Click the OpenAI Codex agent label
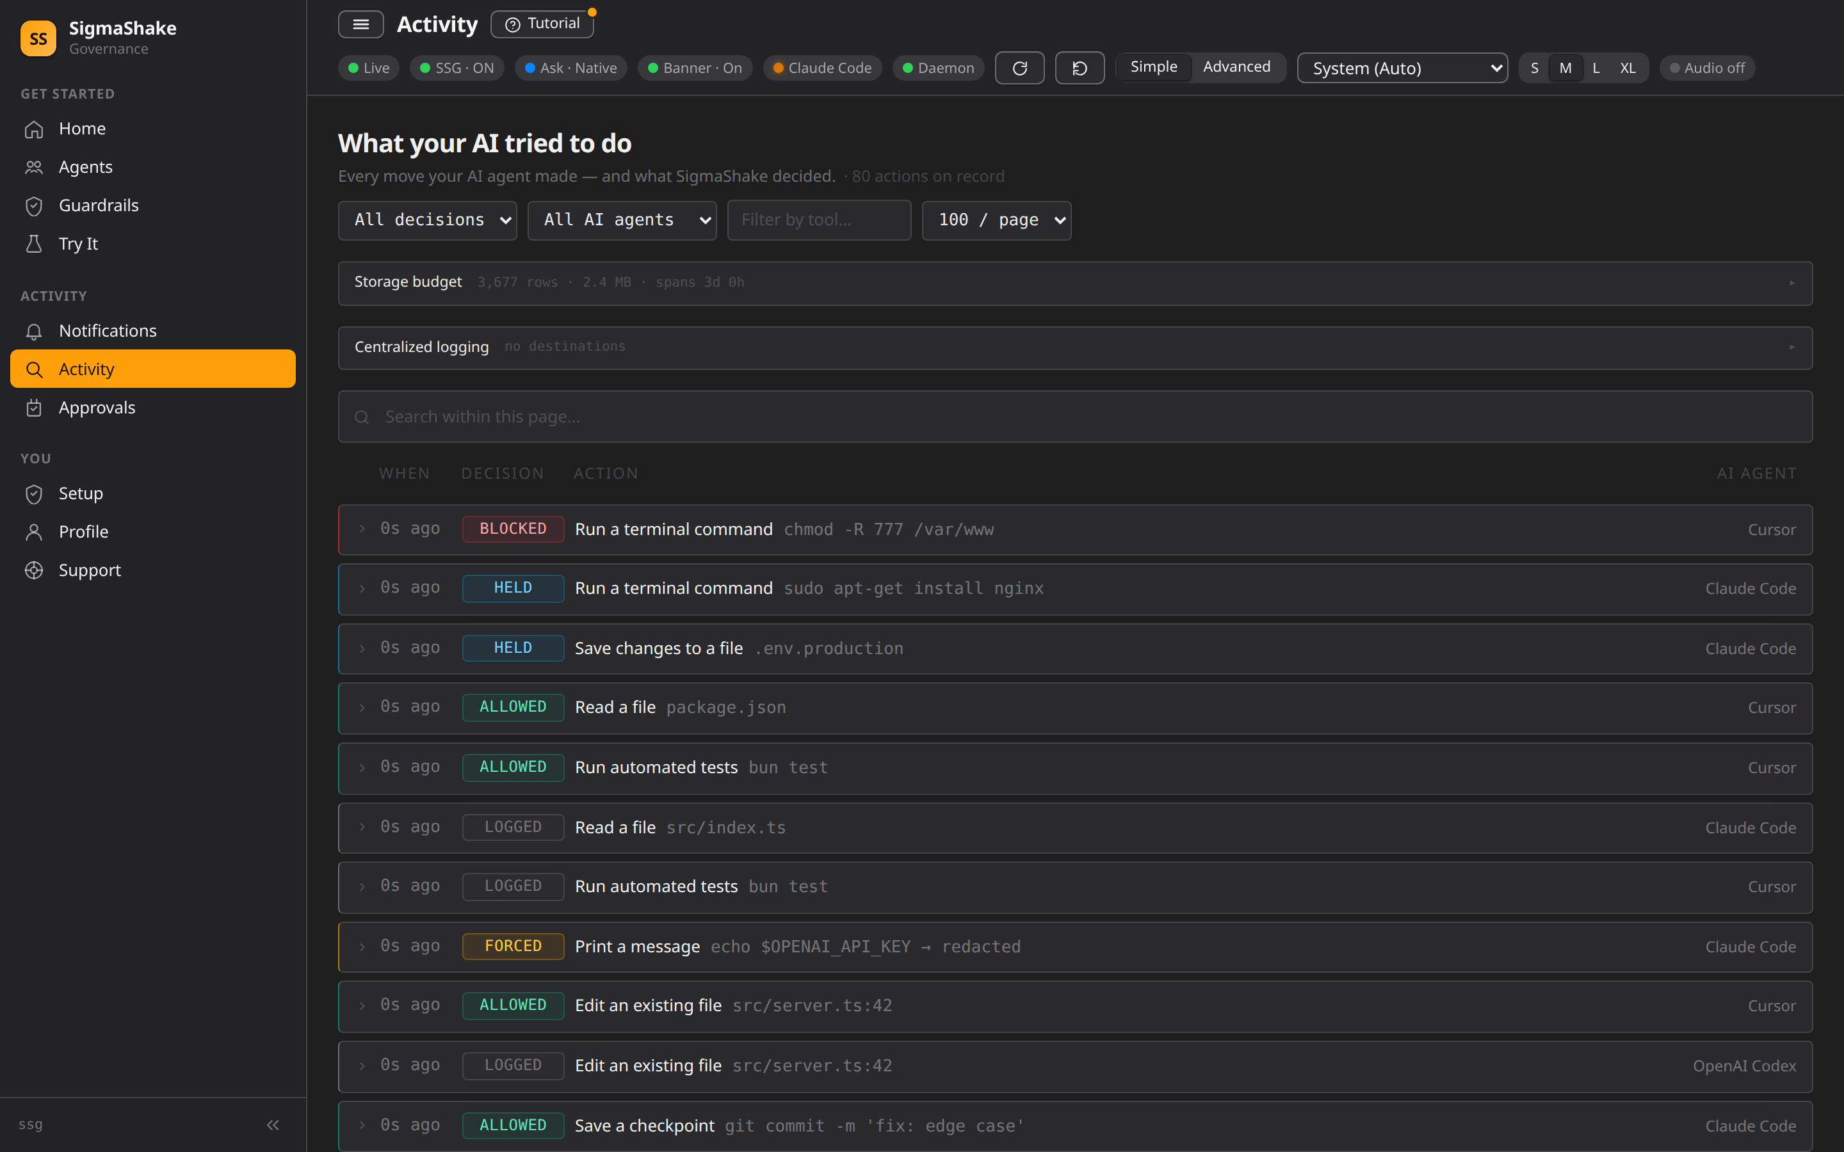 coord(1744,1066)
